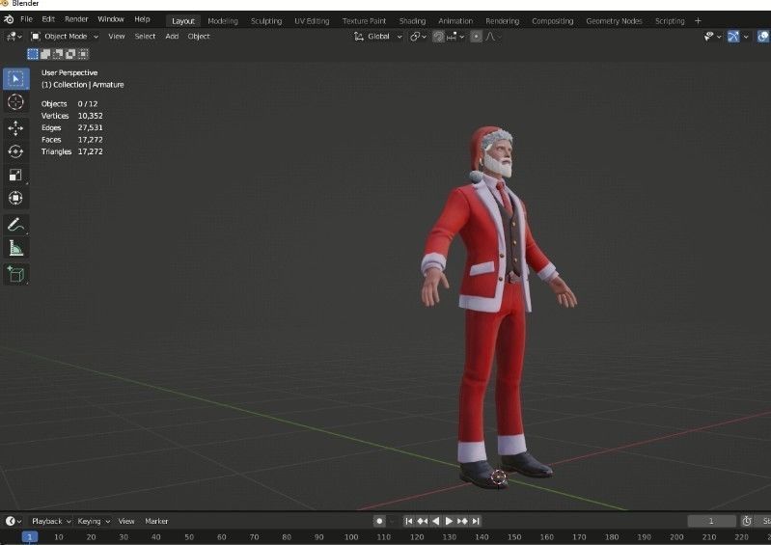This screenshot has width=771, height=545.
Task: Open the pivot point dropdown
Action: [419, 37]
